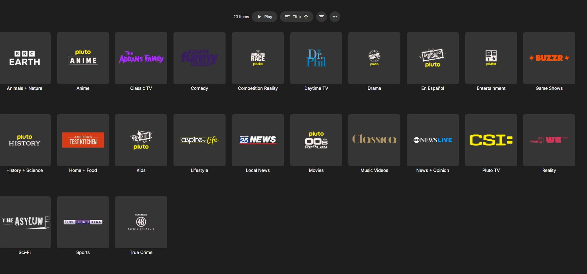
Task: Select the Classic TV category label
Action: [141, 88]
